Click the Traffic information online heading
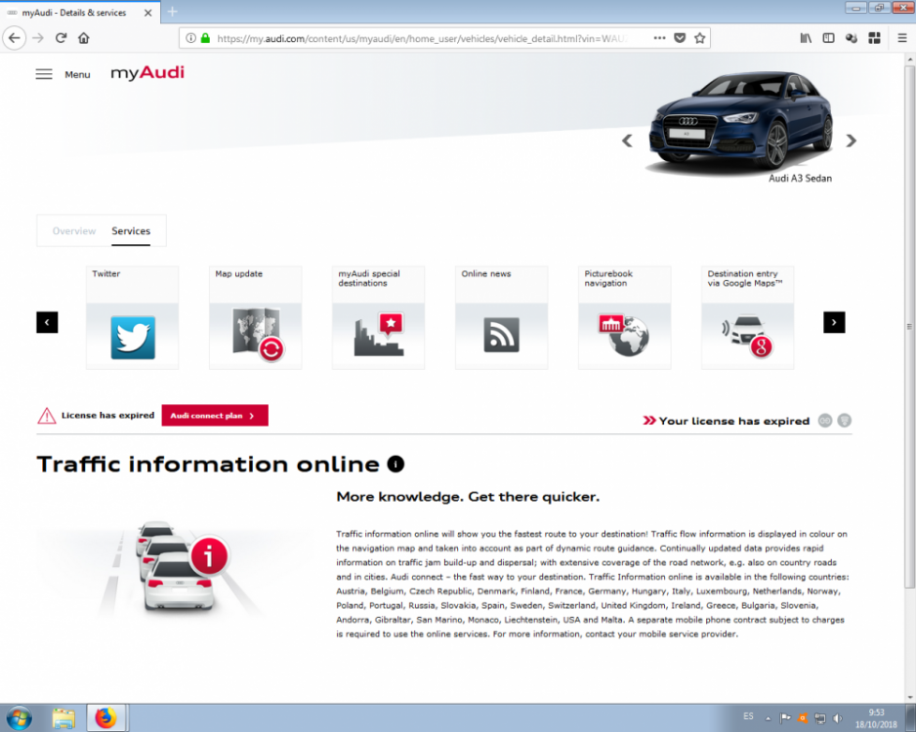 click(x=208, y=465)
